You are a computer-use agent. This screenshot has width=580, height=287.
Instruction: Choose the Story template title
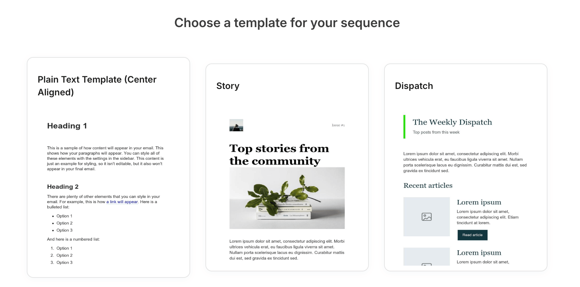click(x=228, y=86)
